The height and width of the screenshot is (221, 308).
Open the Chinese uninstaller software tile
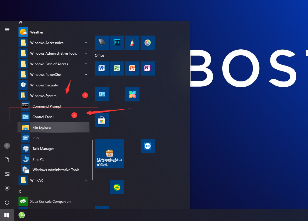(110, 154)
